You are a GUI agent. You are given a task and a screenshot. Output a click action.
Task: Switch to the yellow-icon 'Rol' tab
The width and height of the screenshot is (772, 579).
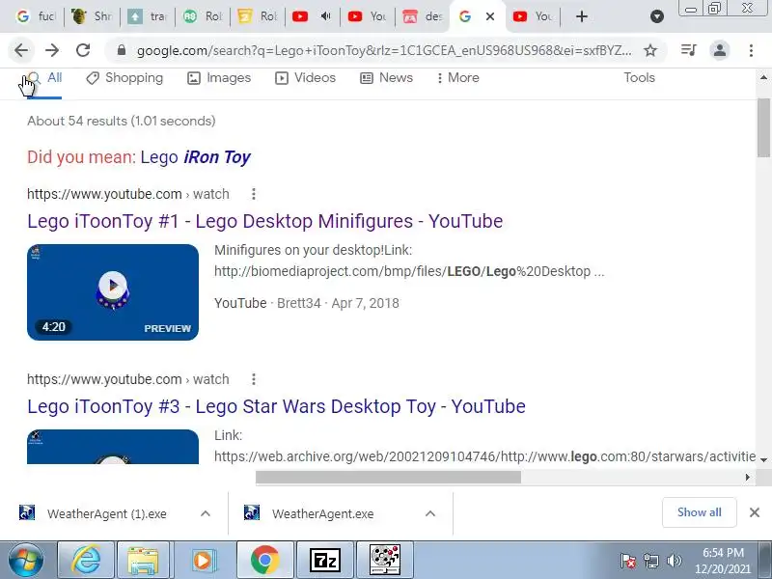point(259,16)
